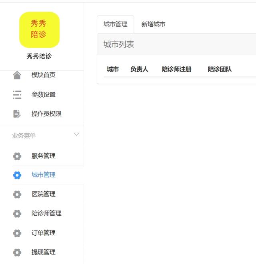Select the 陪诊师注册 column header

(176, 69)
